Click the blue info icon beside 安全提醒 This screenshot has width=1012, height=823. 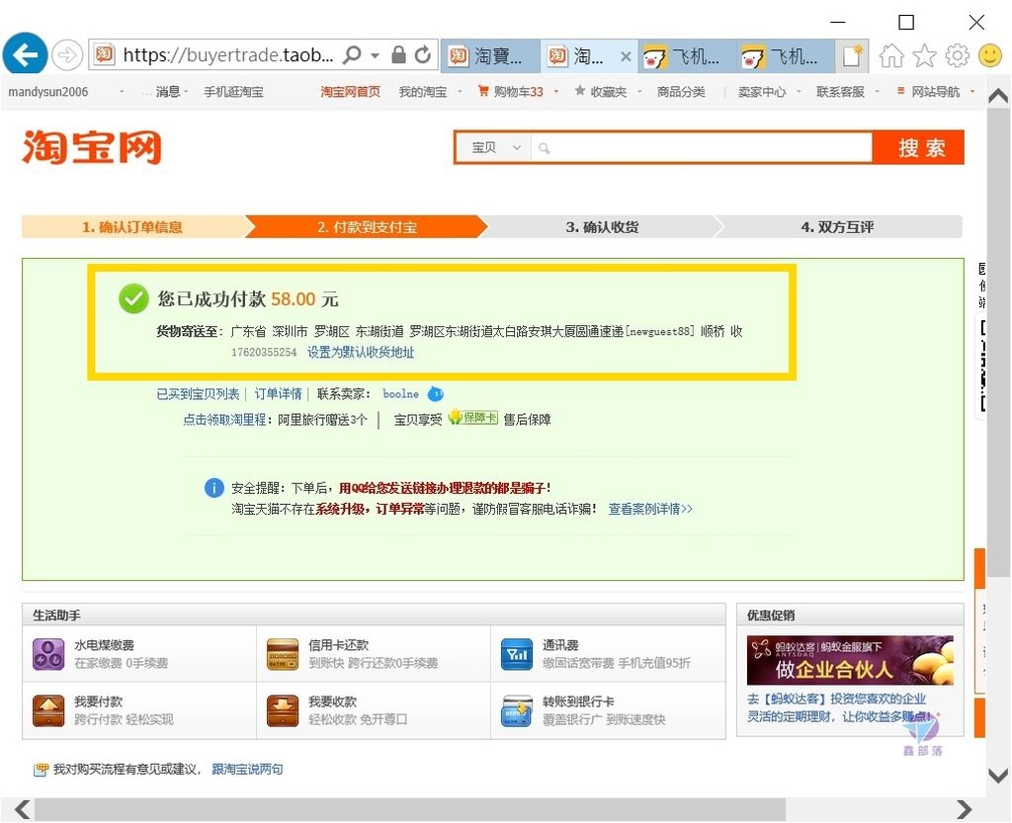[213, 488]
